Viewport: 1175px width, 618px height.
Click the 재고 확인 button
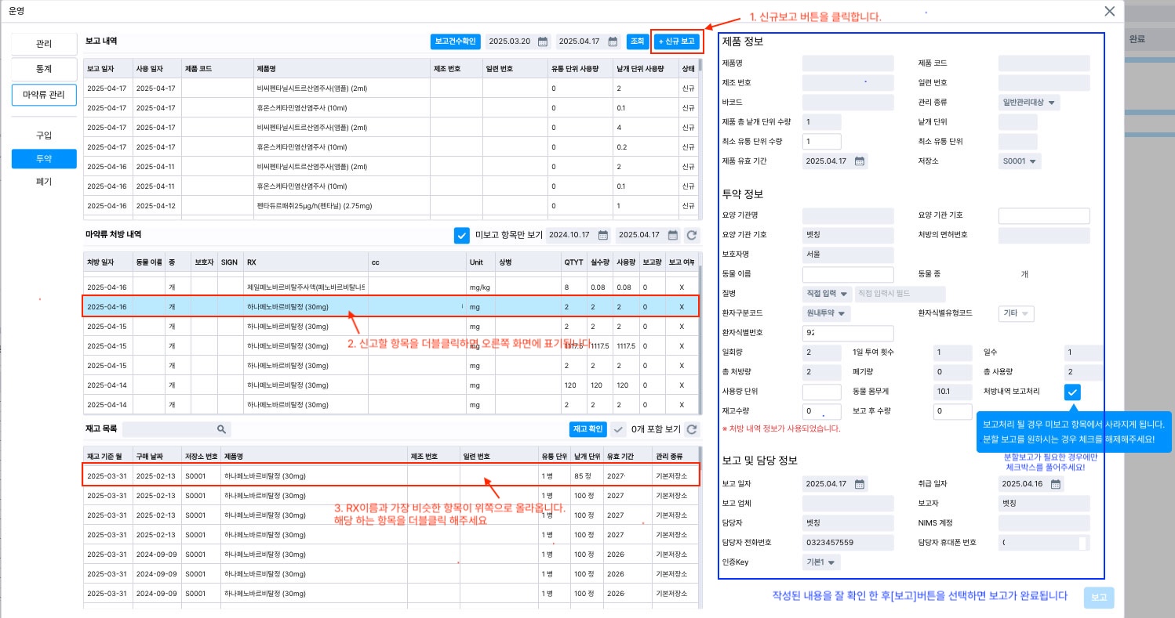(x=587, y=429)
